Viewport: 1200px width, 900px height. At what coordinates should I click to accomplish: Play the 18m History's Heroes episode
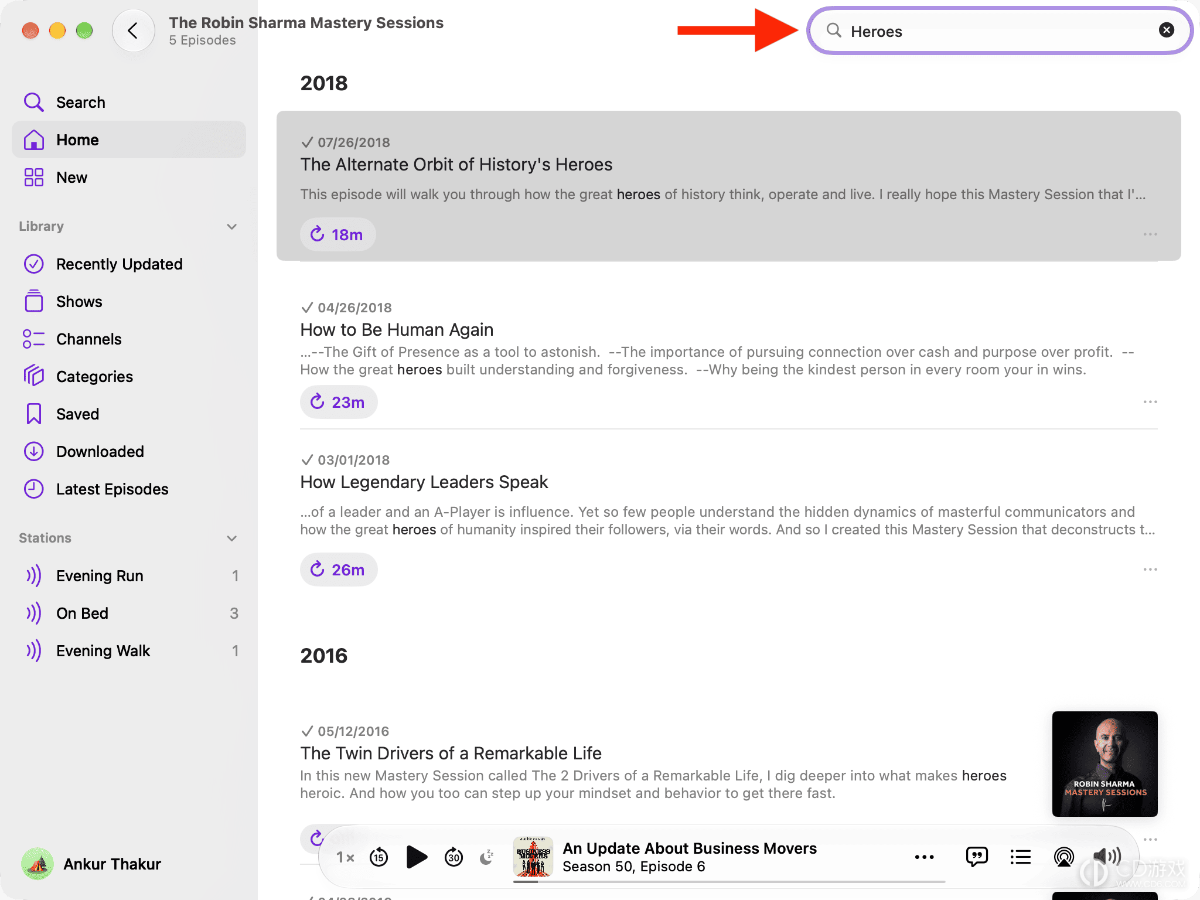click(337, 234)
